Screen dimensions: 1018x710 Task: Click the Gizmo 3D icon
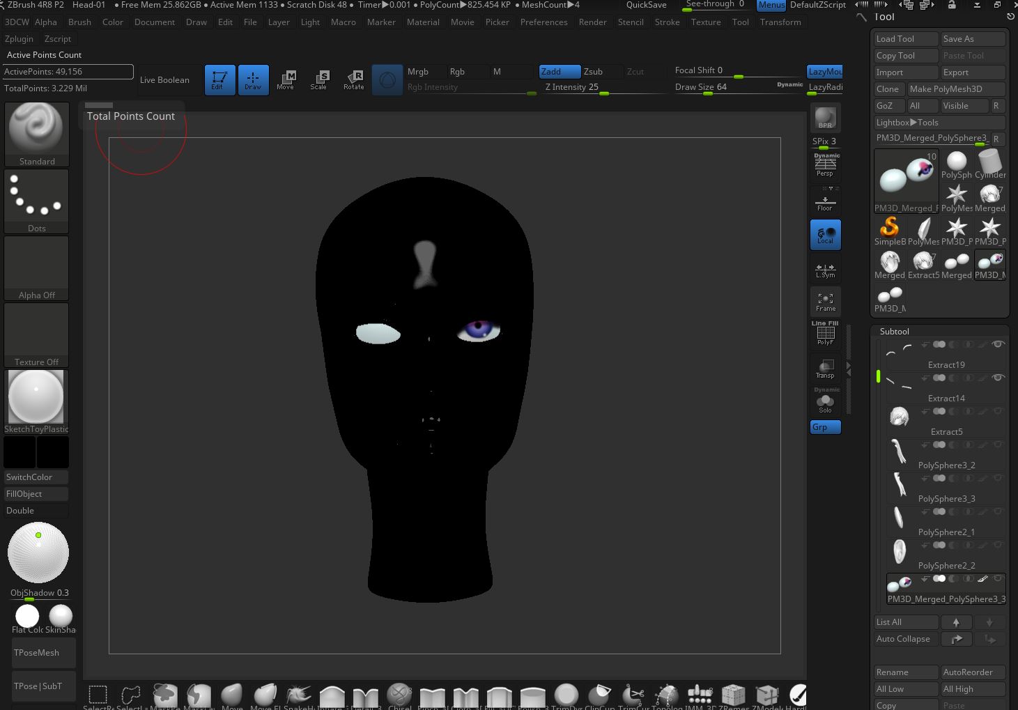coord(387,80)
